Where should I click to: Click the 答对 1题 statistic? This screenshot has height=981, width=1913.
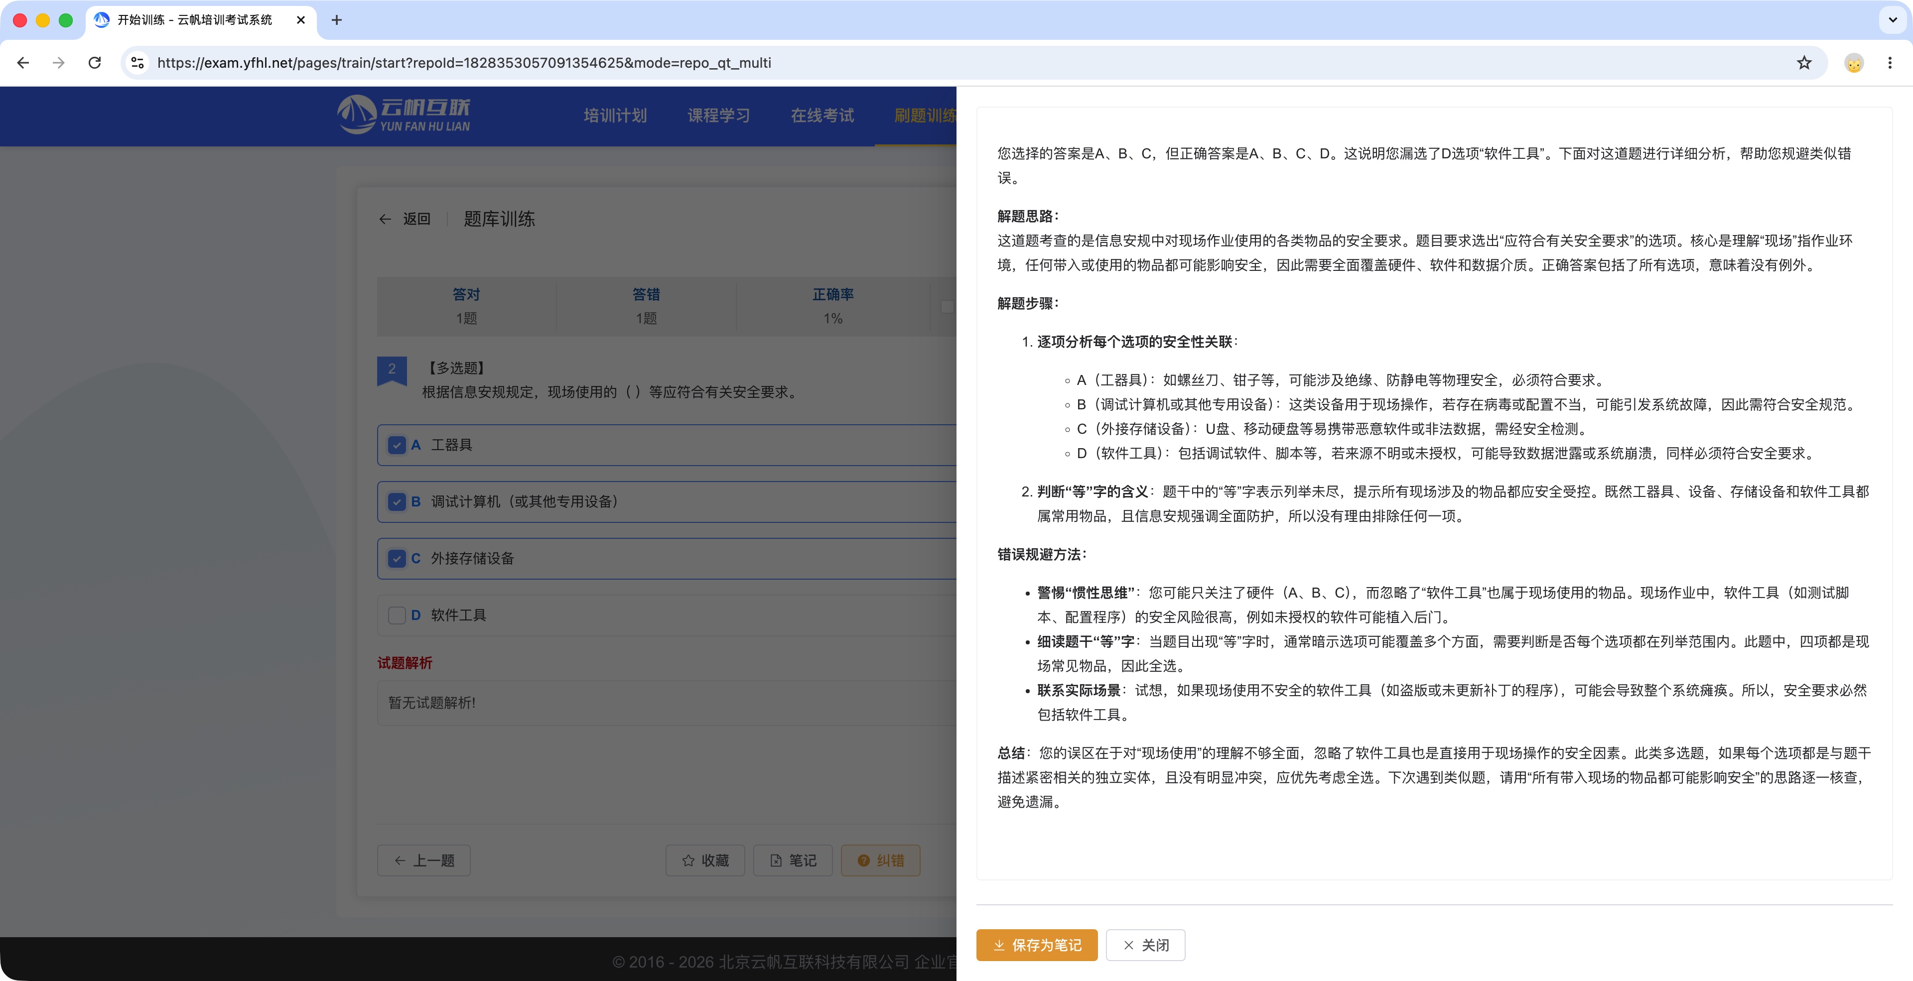[x=466, y=306]
